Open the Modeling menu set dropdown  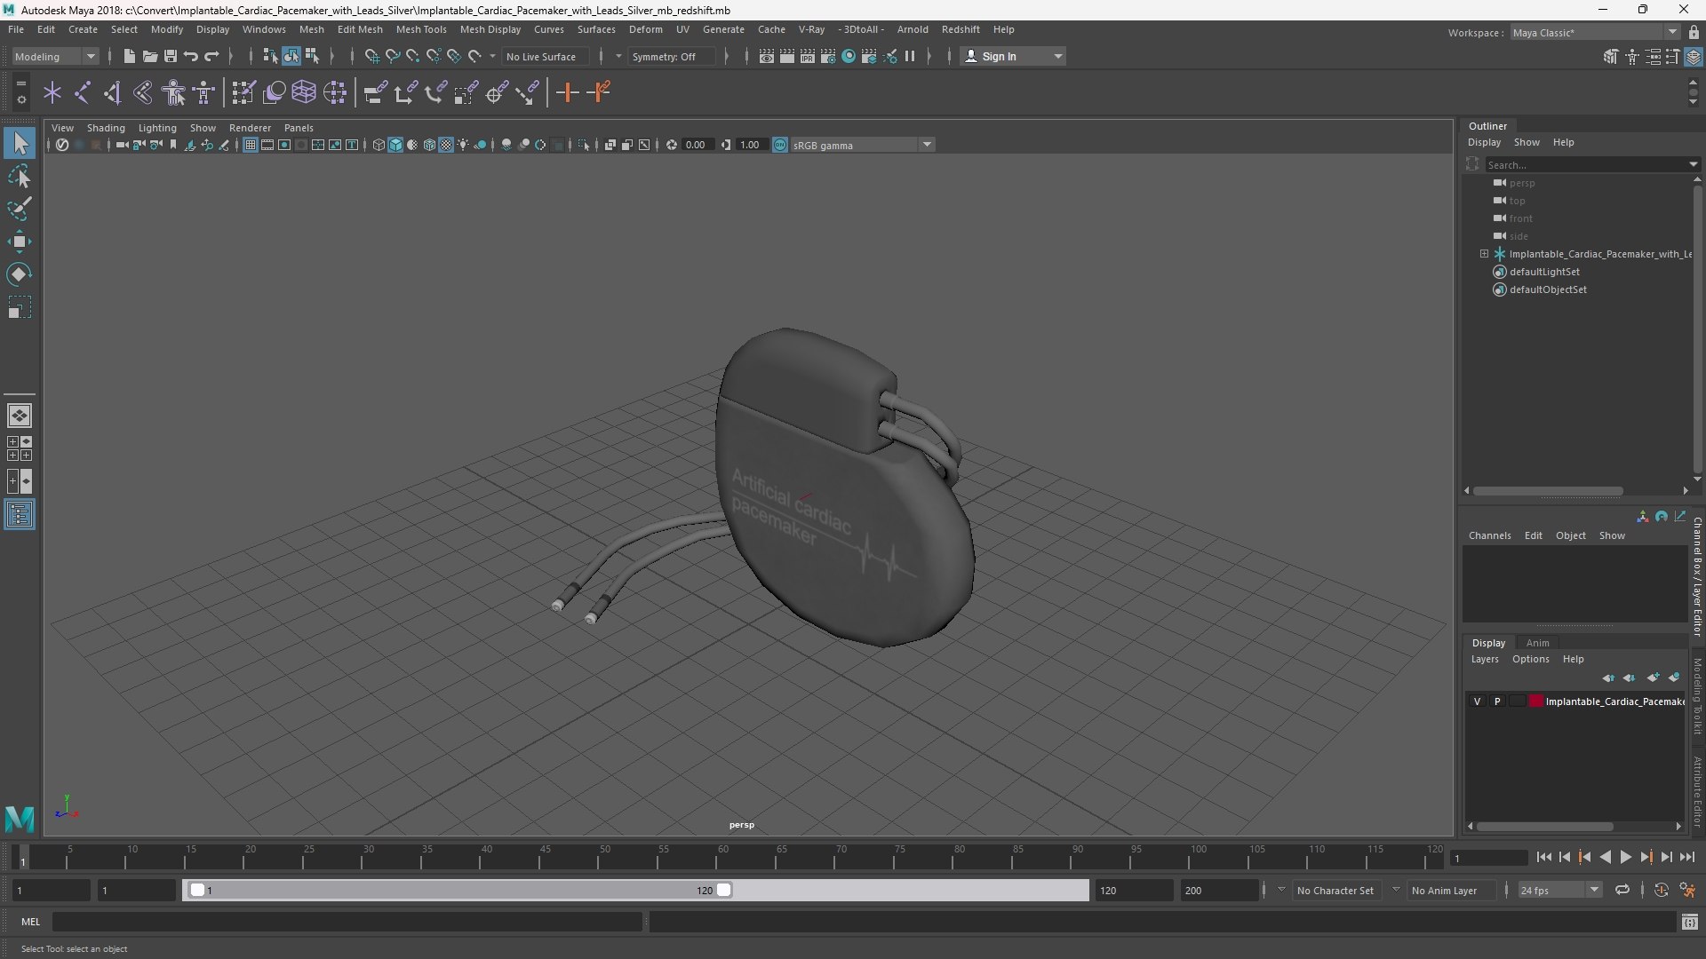pos(54,57)
